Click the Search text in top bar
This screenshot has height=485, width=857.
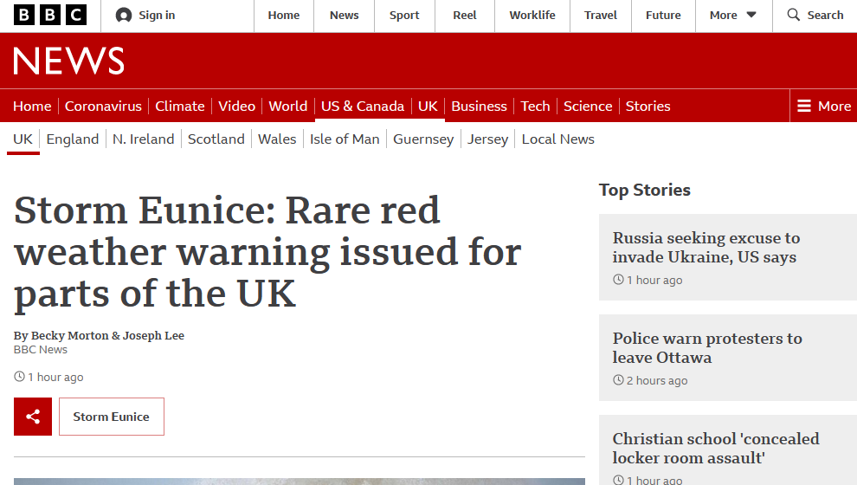(825, 16)
